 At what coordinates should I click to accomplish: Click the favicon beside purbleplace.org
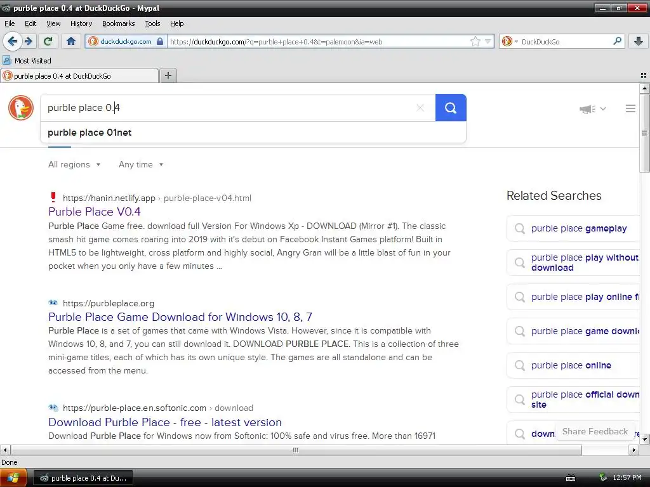point(53,302)
